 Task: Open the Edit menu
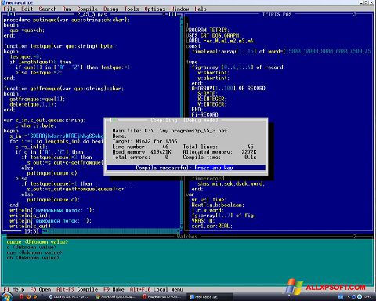(x=27, y=9)
